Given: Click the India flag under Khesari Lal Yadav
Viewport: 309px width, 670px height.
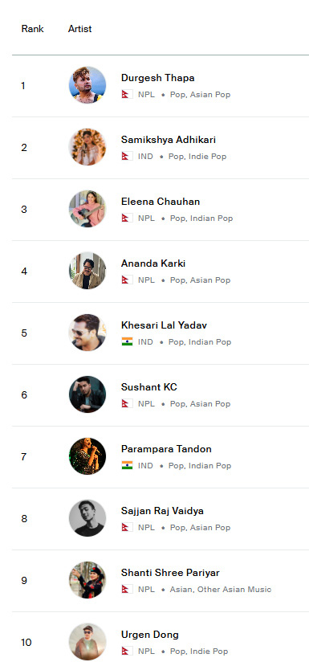Looking at the screenshot, I should point(127,342).
